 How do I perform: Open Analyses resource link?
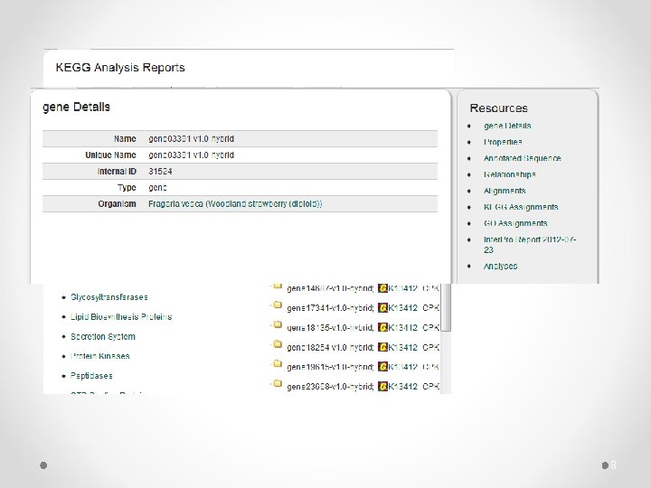click(x=500, y=266)
